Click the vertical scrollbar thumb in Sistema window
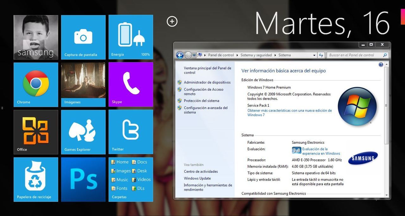This screenshot has width=405, height=216. coord(386,105)
